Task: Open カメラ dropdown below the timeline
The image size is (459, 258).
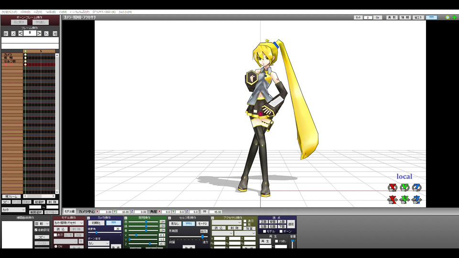Action: 13,210
